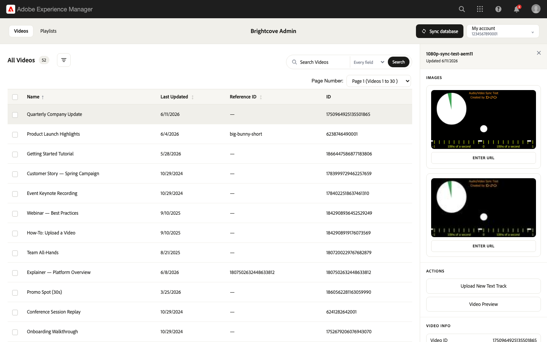Open the notifications bell icon
547x342 pixels.
[x=517, y=9]
